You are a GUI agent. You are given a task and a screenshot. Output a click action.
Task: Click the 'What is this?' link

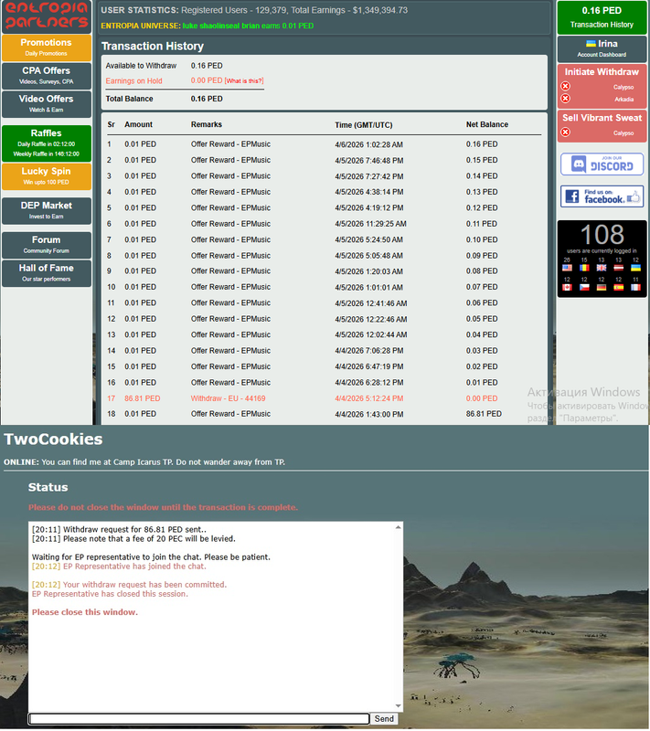244,81
